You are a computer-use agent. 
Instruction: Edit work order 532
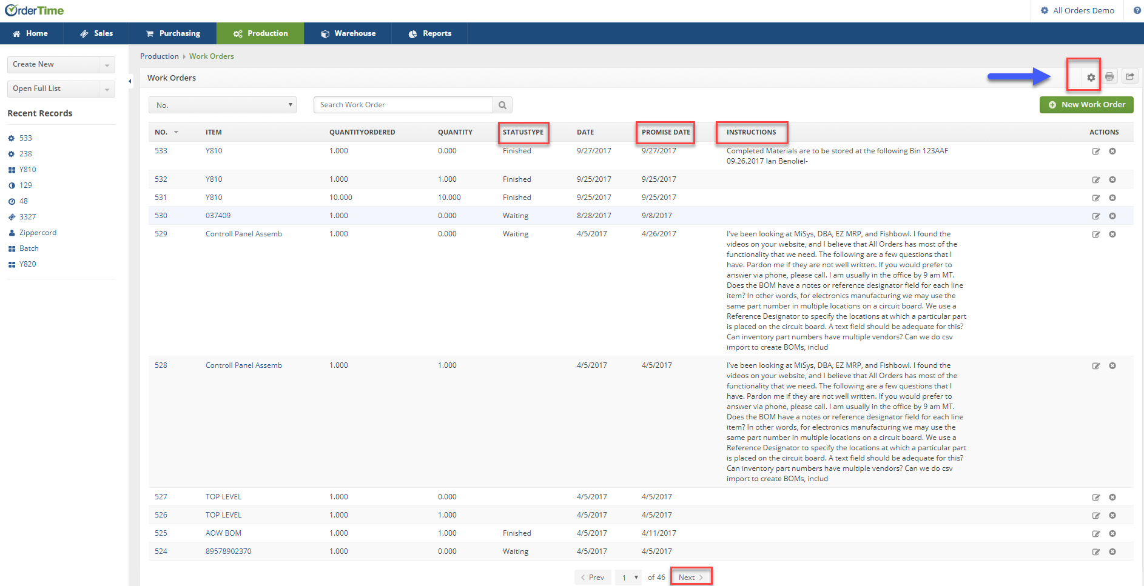click(1096, 180)
